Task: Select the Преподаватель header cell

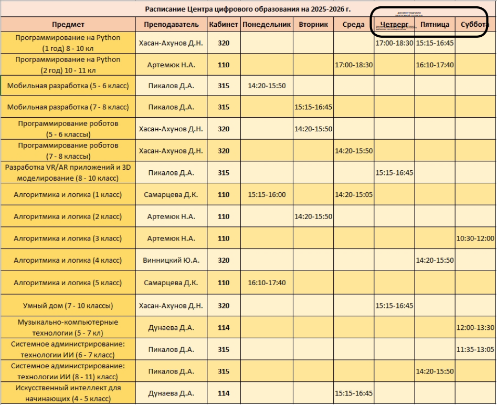Action: tap(172, 24)
